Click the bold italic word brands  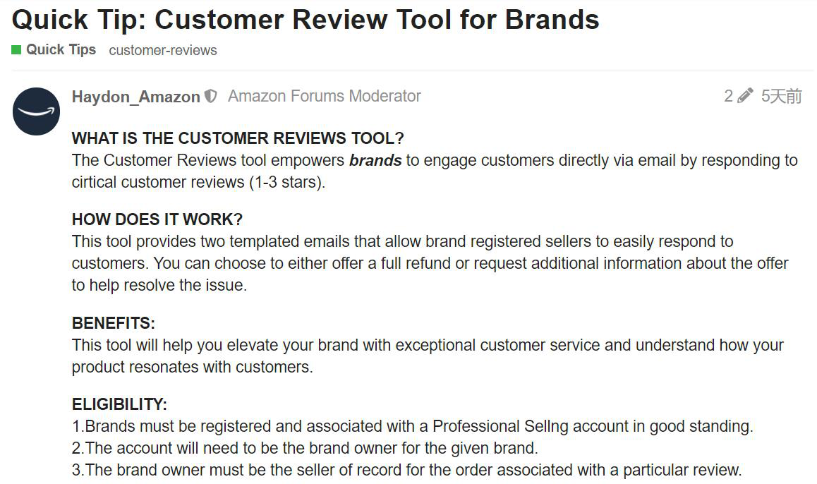(x=375, y=160)
